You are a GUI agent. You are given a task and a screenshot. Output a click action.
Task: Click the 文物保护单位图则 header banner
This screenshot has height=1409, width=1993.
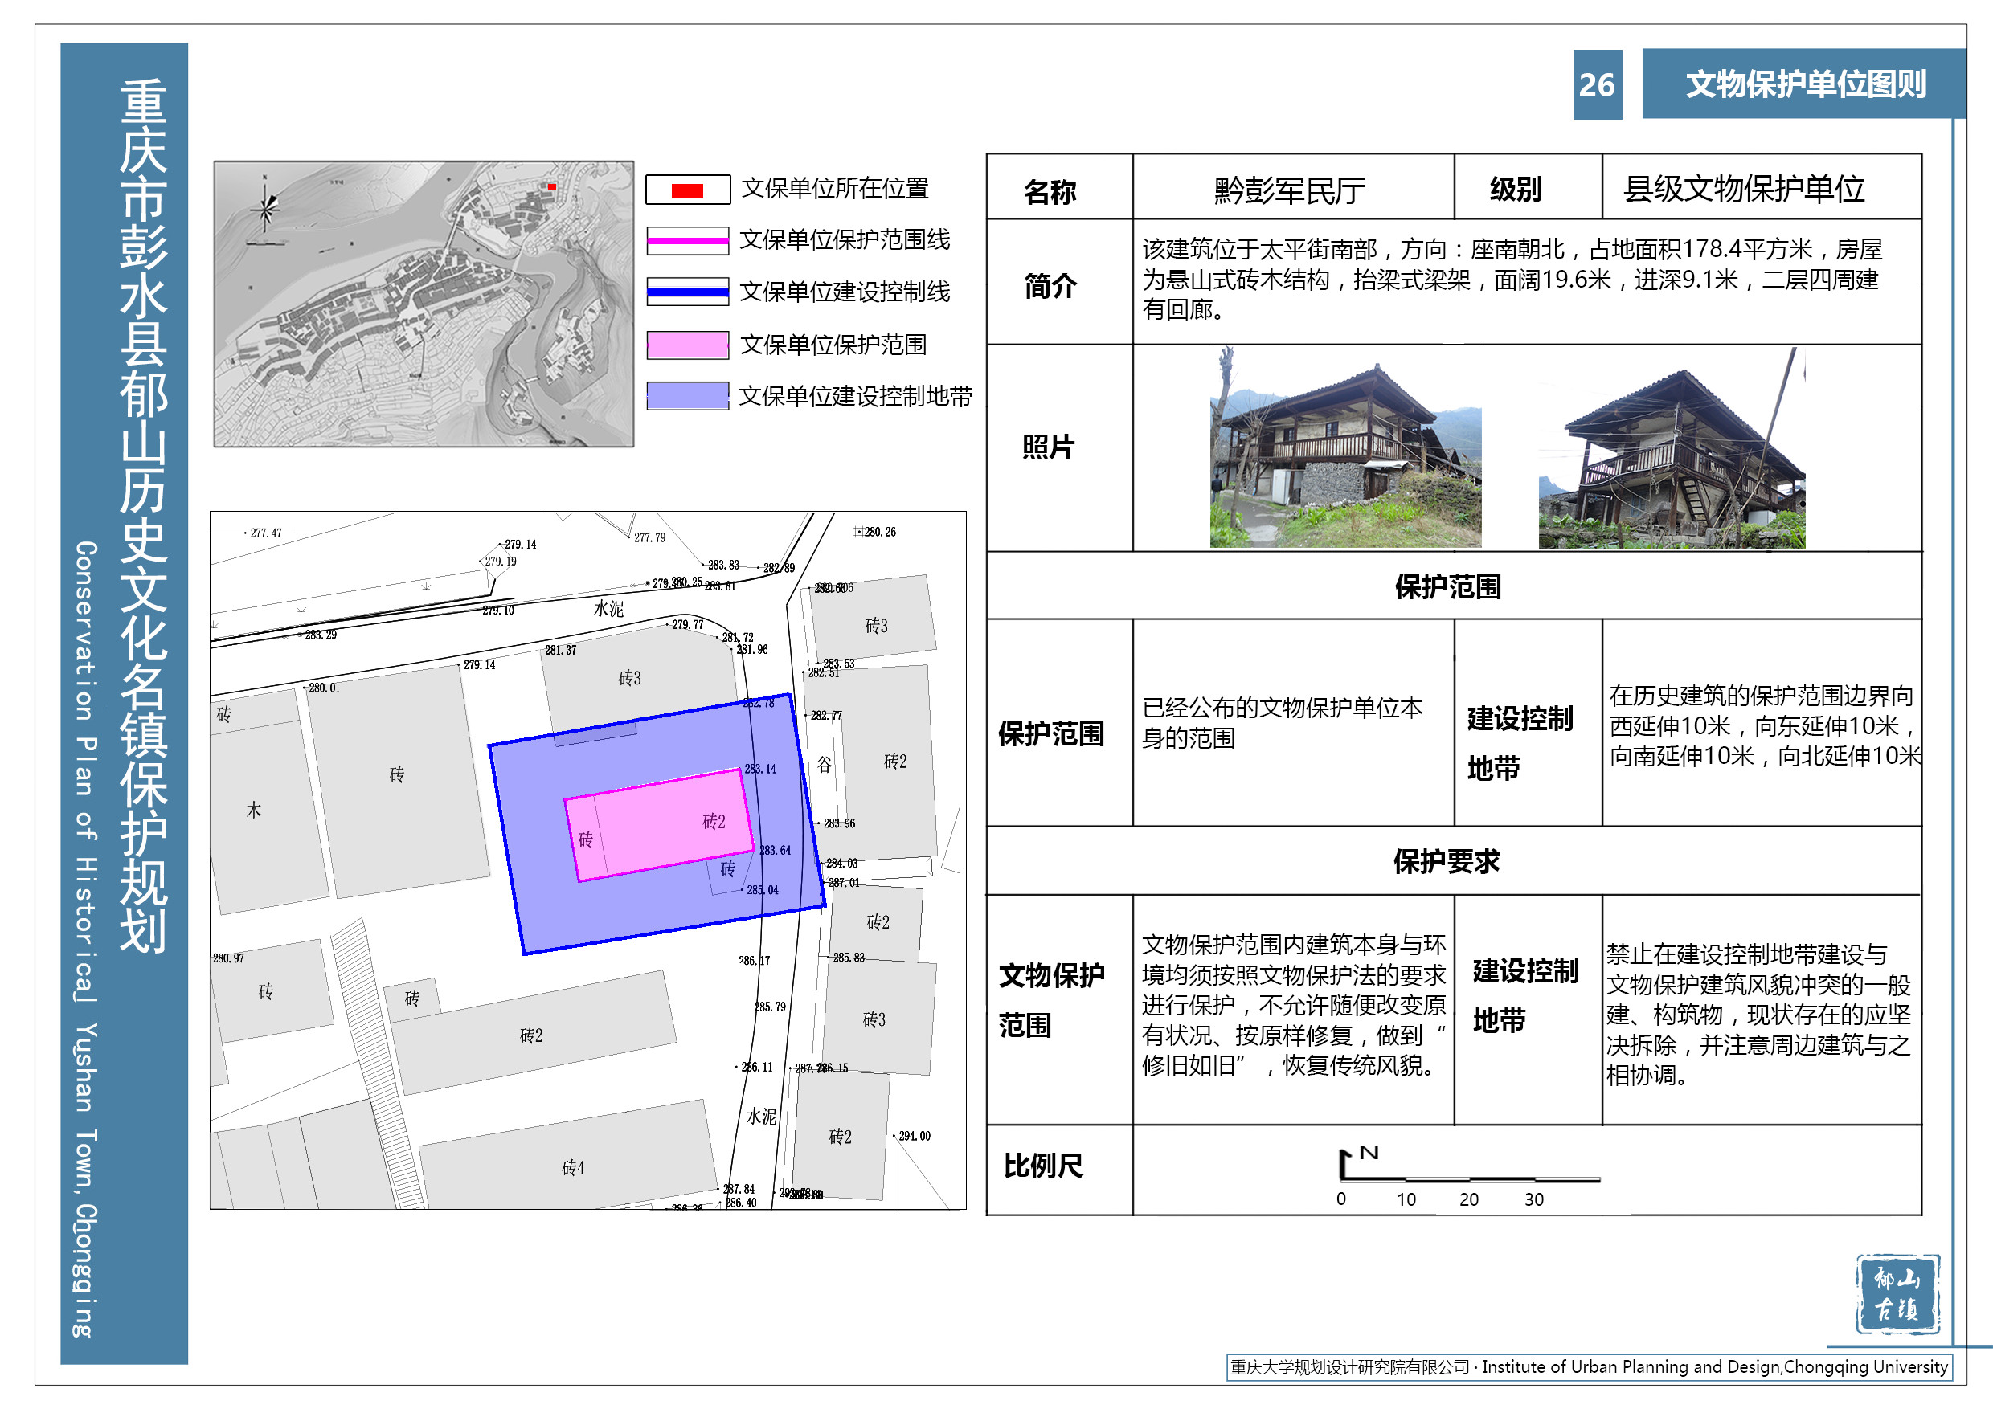(1804, 84)
